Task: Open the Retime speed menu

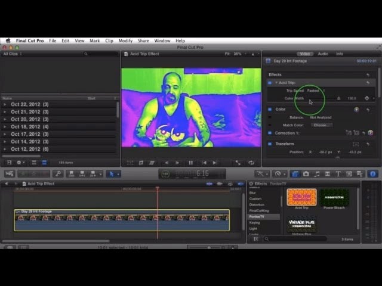Action: pyautogui.click(x=279, y=174)
